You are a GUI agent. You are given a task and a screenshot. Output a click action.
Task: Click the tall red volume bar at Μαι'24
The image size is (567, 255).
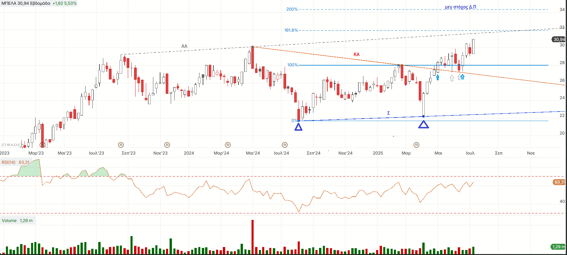252,237
